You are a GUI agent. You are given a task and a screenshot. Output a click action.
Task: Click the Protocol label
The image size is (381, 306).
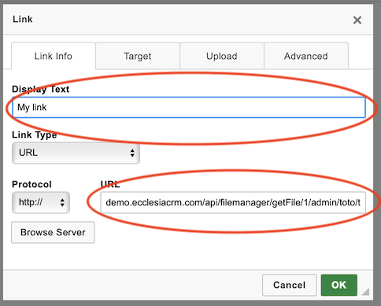31,184
